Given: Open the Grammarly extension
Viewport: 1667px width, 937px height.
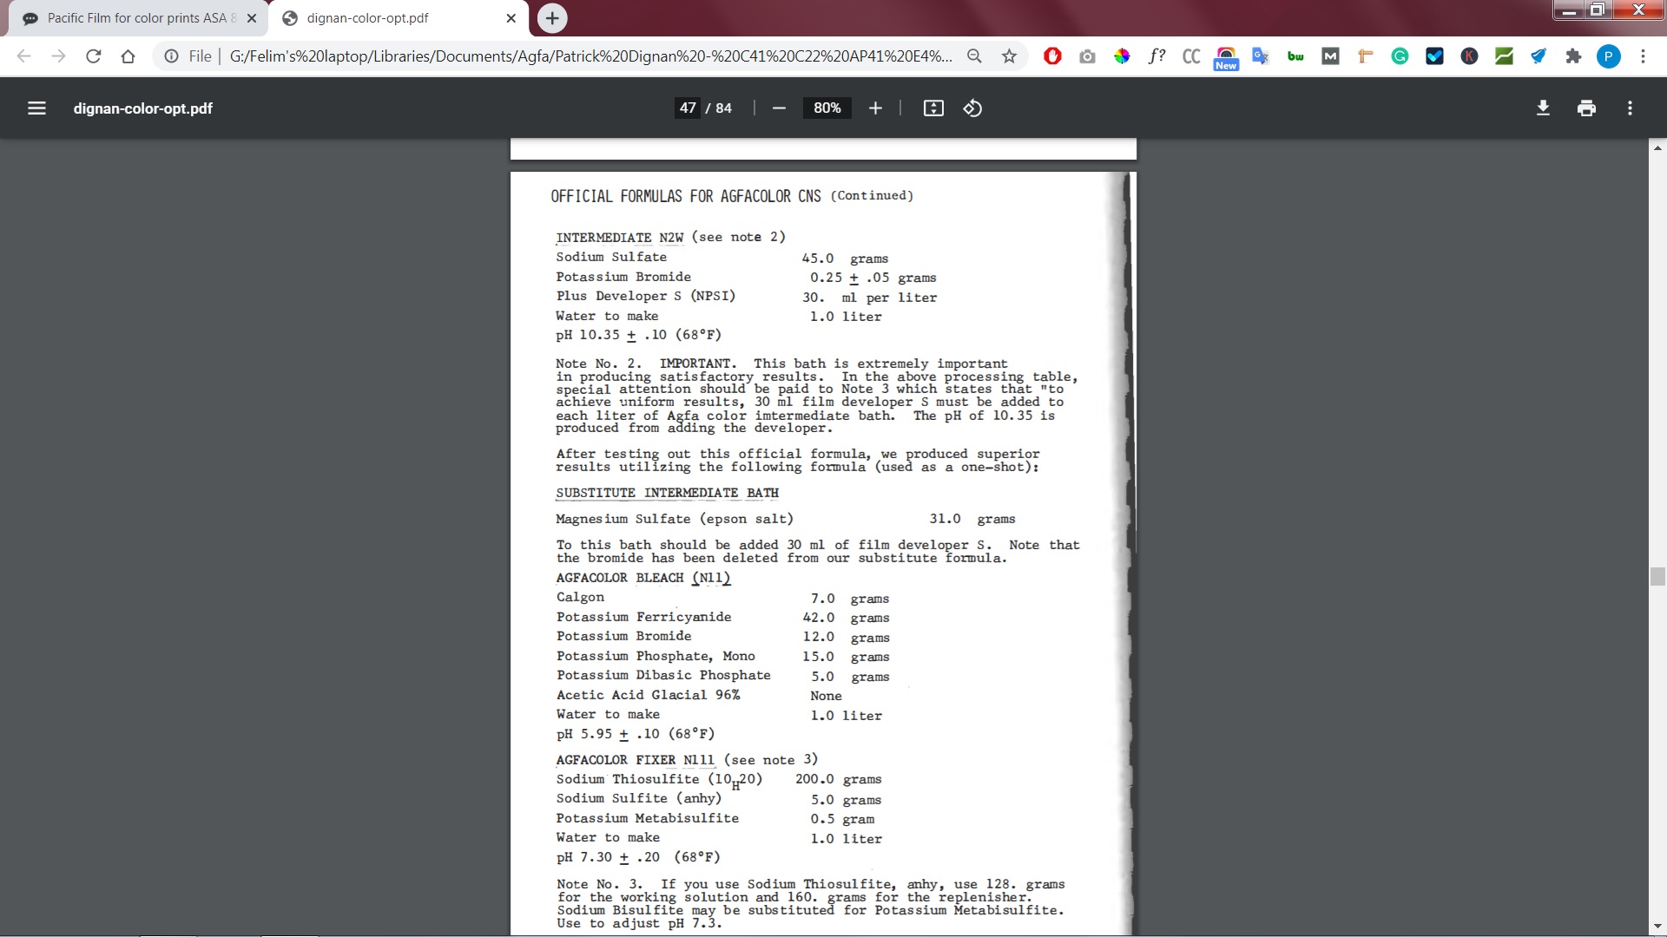Looking at the screenshot, I should pos(1400,56).
